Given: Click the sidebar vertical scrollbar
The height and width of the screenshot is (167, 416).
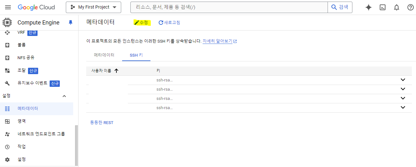Looking at the screenshot, I should 76,145.
